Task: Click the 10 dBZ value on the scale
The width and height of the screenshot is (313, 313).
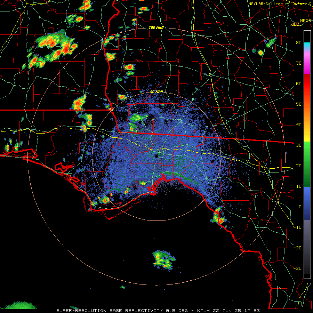Action: pyautogui.click(x=299, y=186)
